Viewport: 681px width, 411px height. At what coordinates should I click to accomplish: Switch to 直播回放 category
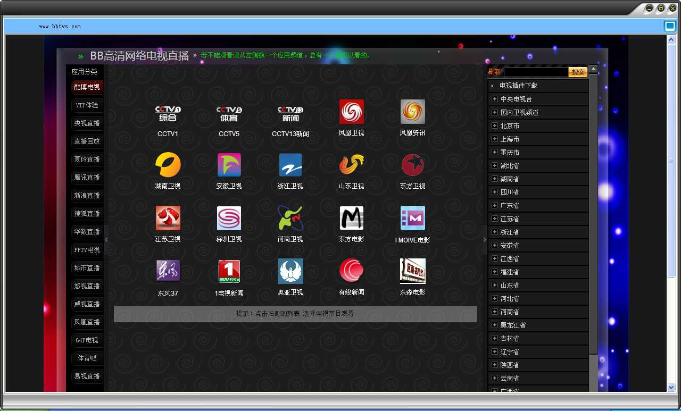87,141
